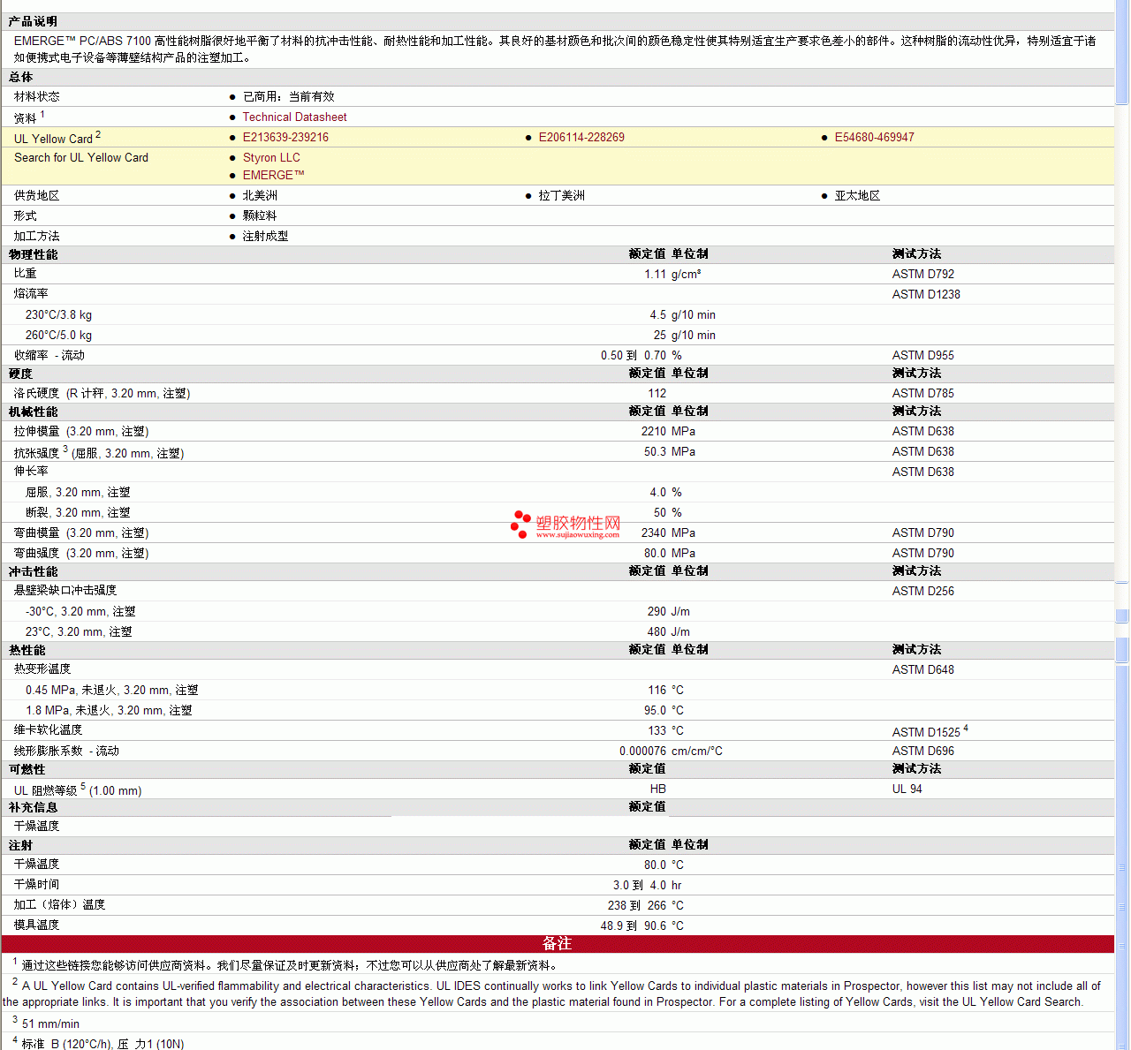The height and width of the screenshot is (1050, 1131).
Task: Click the 1.8 MPa heat deflection row
Action: 558,710
